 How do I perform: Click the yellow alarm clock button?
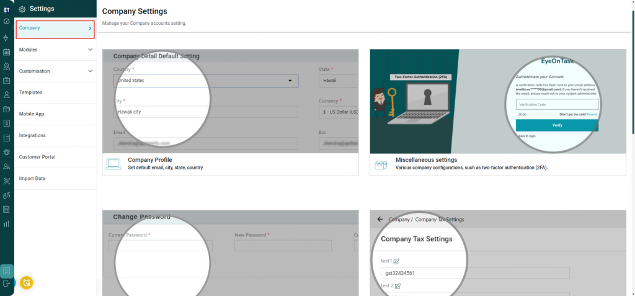[x=26, y=282]
